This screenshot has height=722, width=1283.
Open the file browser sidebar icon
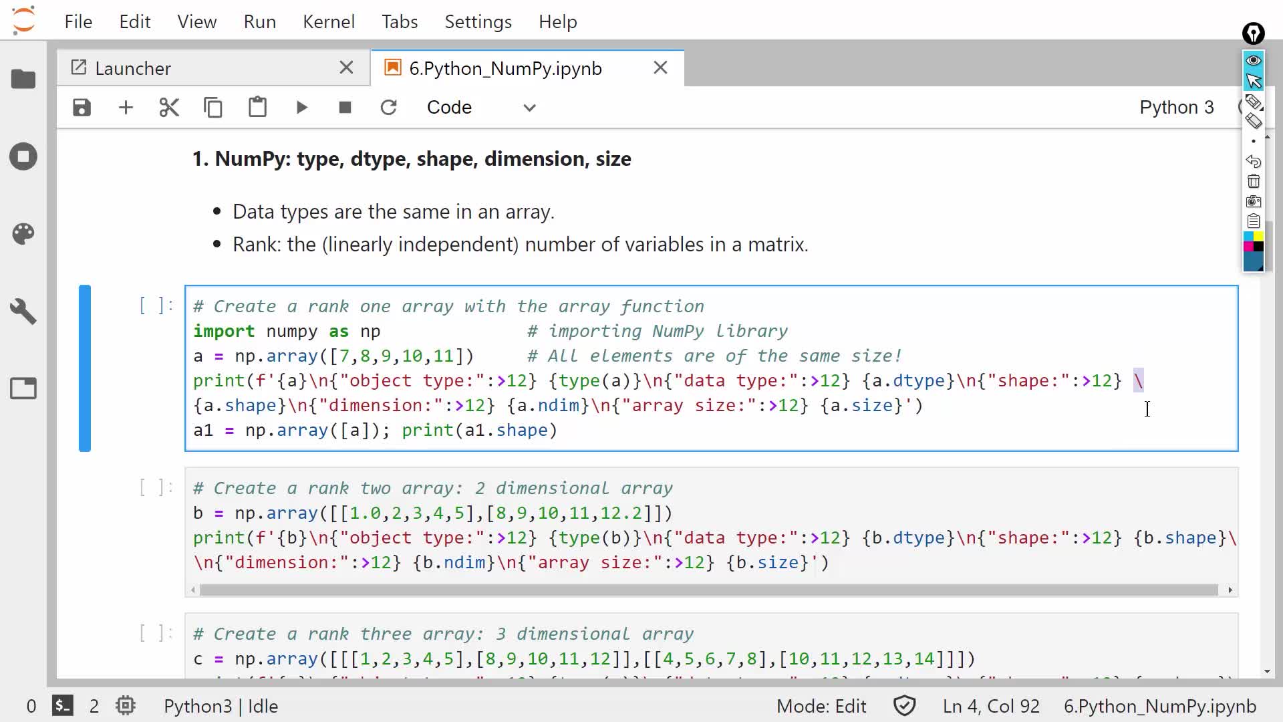pos(23,80)
